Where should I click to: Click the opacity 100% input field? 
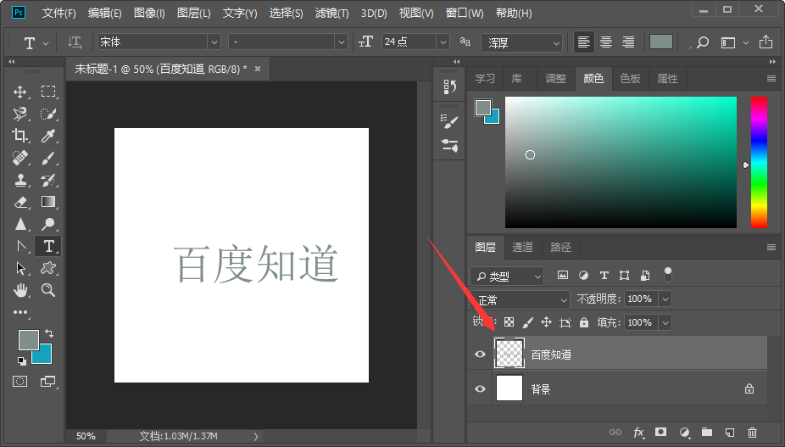[640, 299]
